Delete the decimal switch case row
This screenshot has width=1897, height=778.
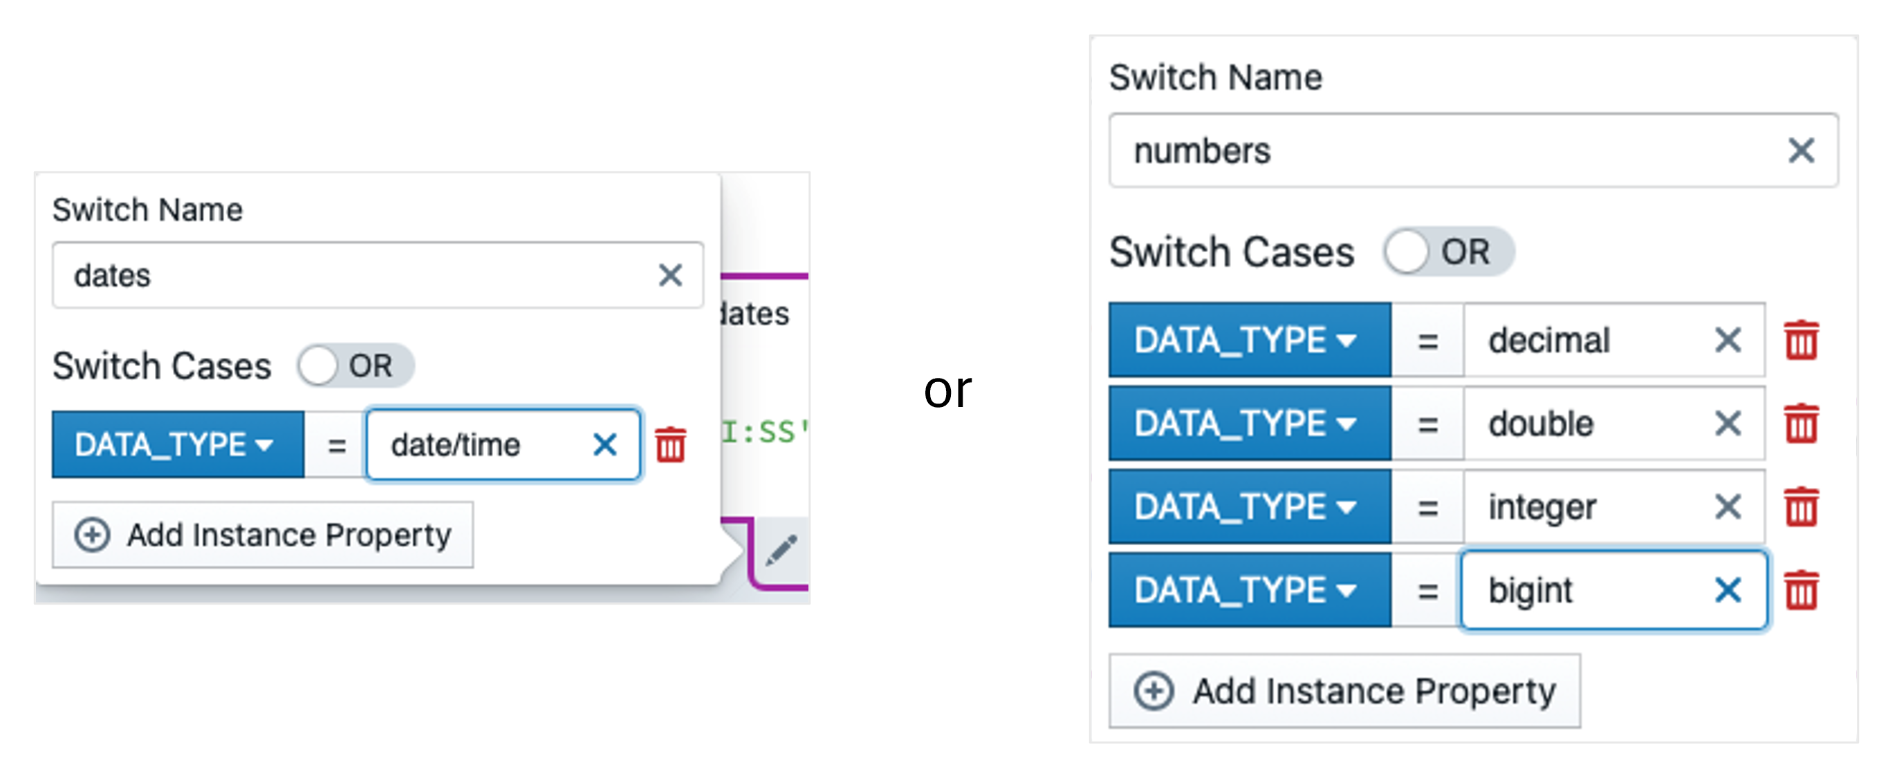[1802, 341]
